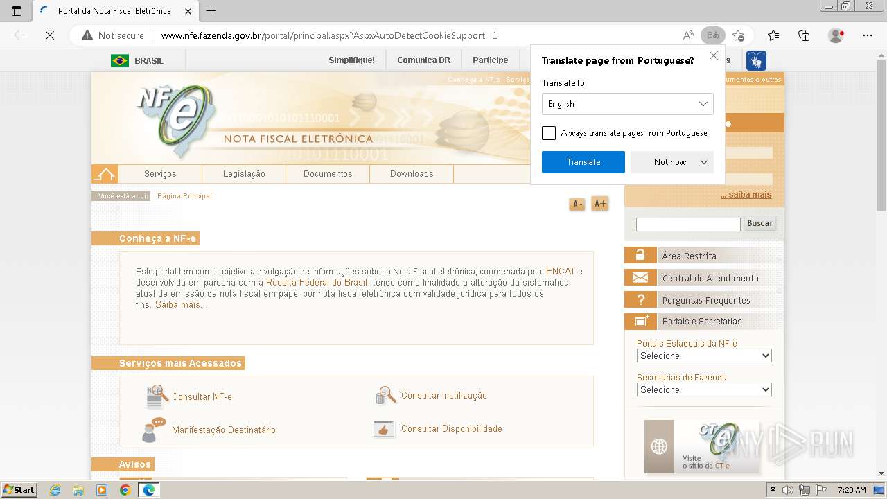This screenshot has width=887, height=499.
Task: Open the Consultar Disponibilidade link
Action: point(452,429)
